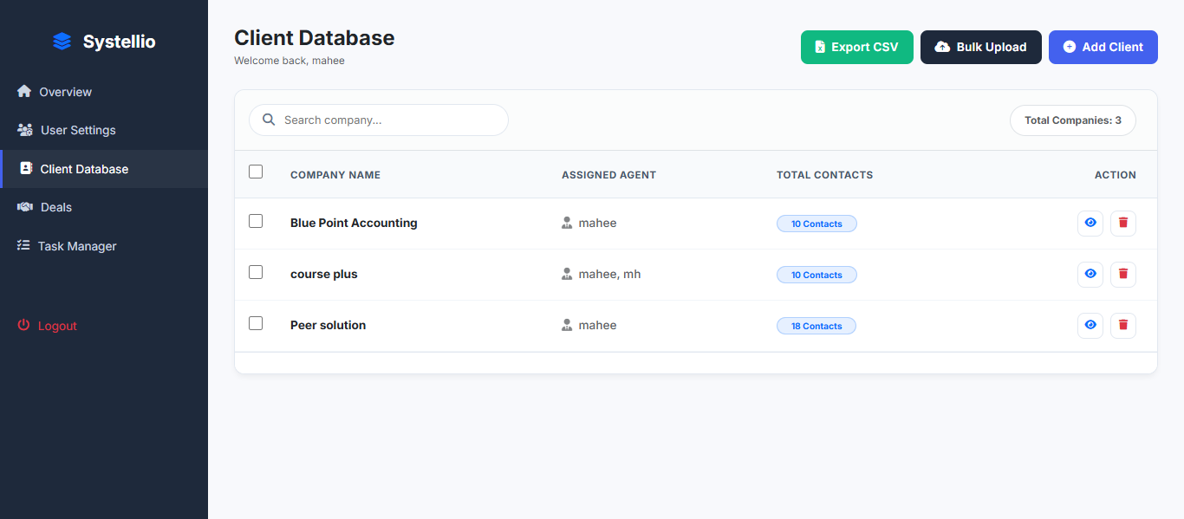This screenshot has width=1184, height=519.
Task: Select the course plus row checkbox
Action: [x=256, y=272]
